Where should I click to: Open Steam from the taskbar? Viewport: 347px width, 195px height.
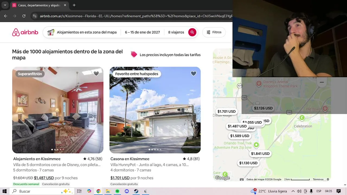pos(136,191)
